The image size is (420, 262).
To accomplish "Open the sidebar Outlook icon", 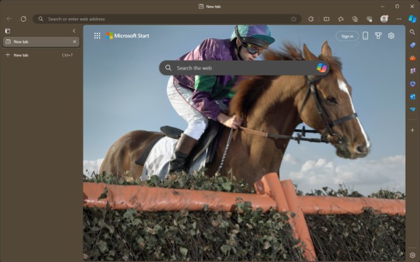I will (413, 96).
